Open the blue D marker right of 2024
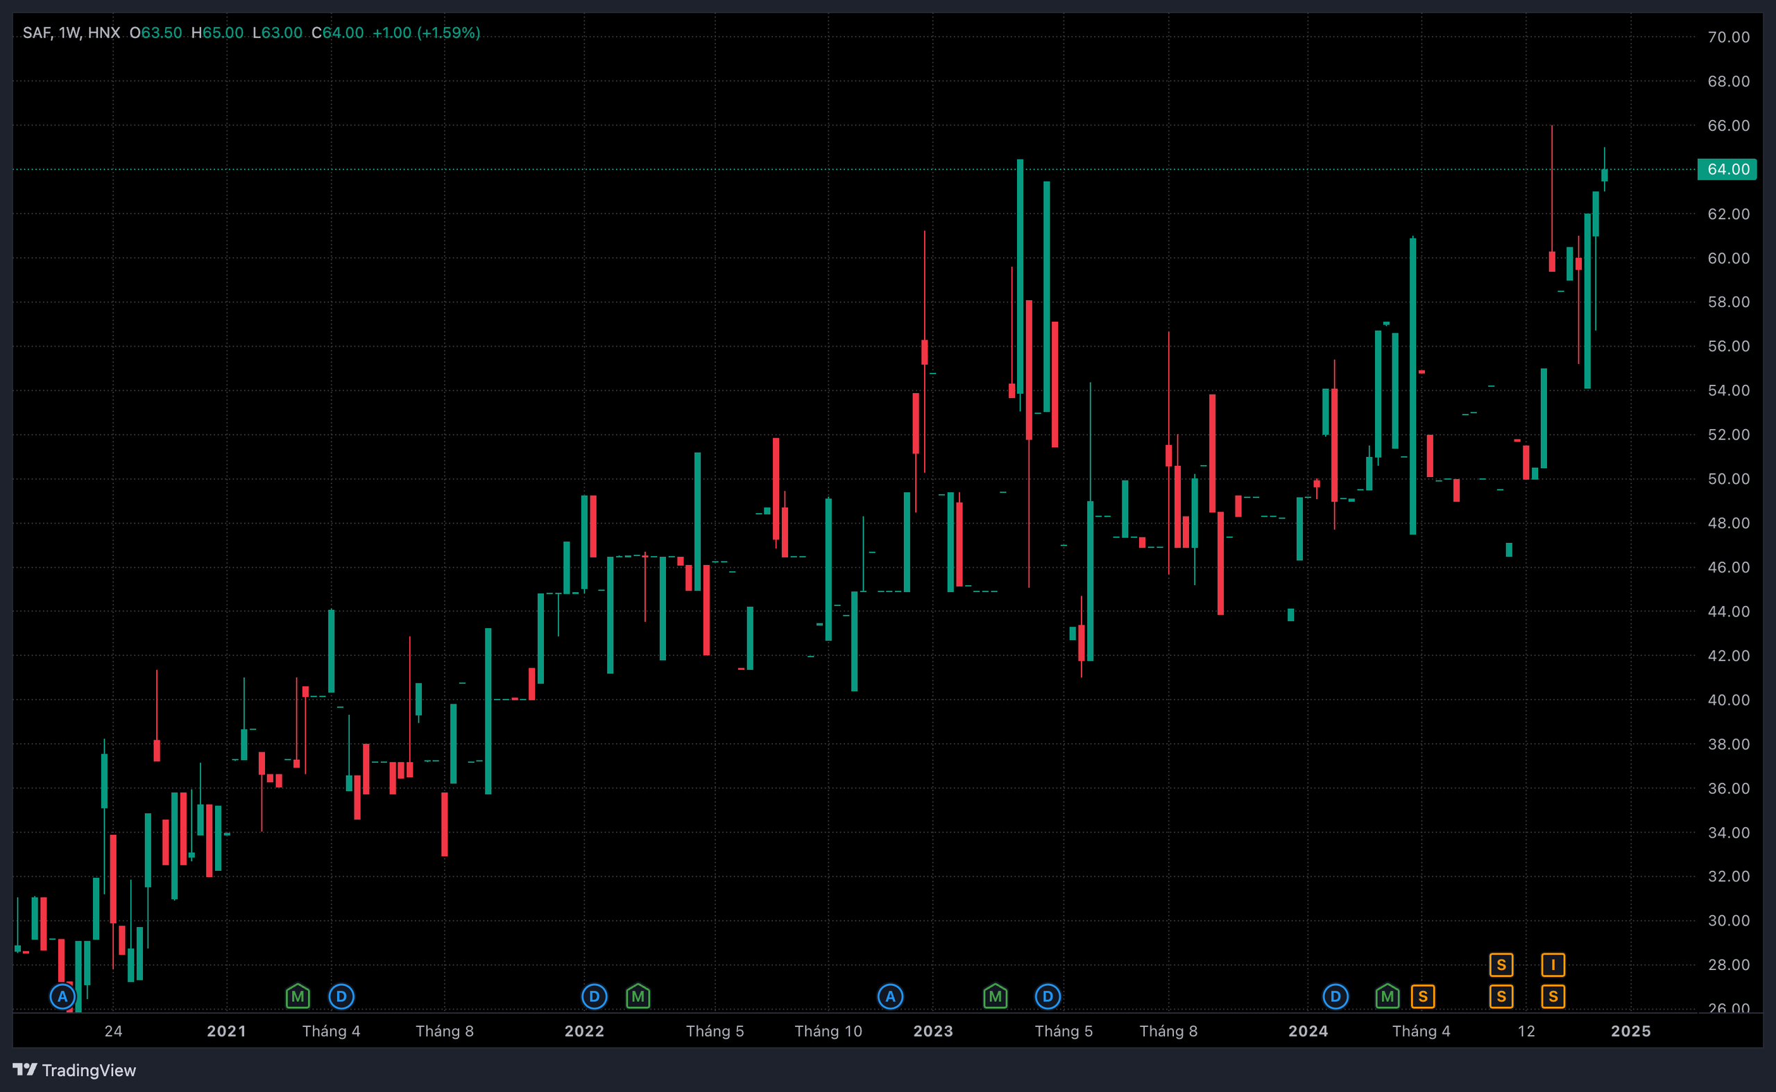The image size is (1776, 1092). pyautogui.click(x=1335, y=997)
